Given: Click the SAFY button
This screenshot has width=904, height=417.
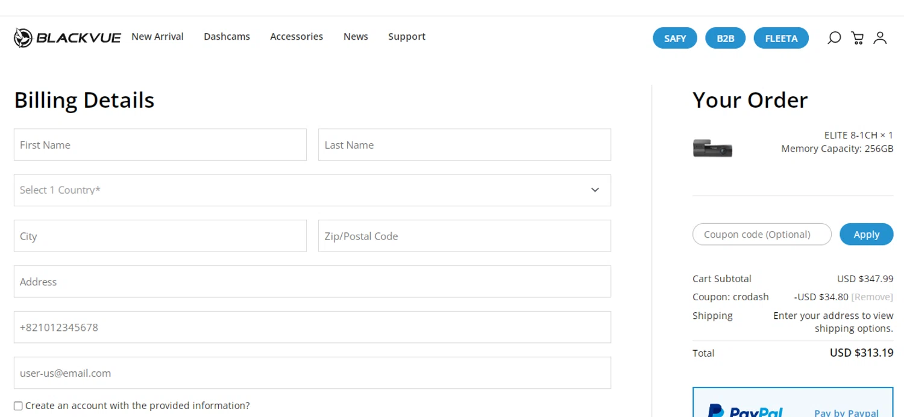Looking at the screenshot, I should (675, 38).
